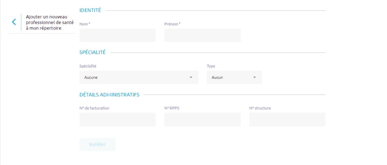Select the N° de facturation input field

click(118, 120)
